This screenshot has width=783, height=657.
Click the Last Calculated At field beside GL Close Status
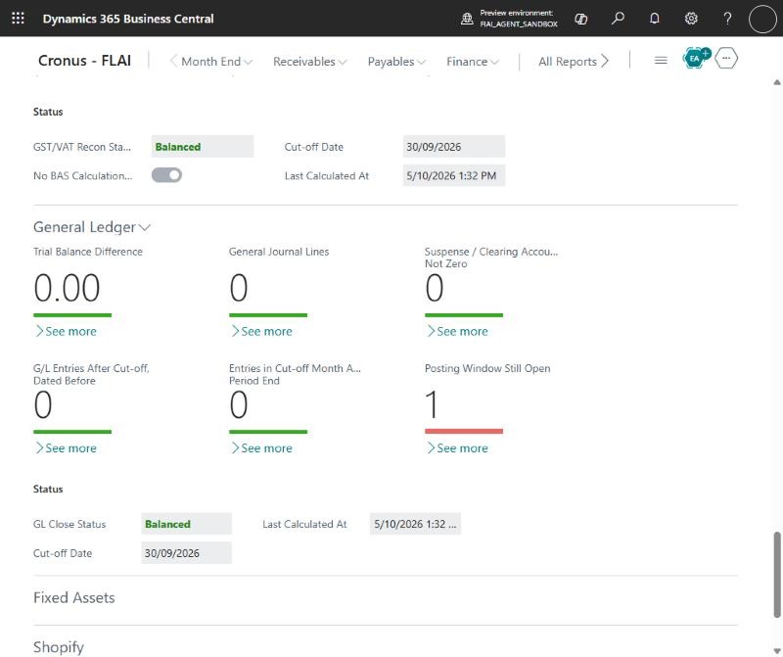[x=415, y=524]
